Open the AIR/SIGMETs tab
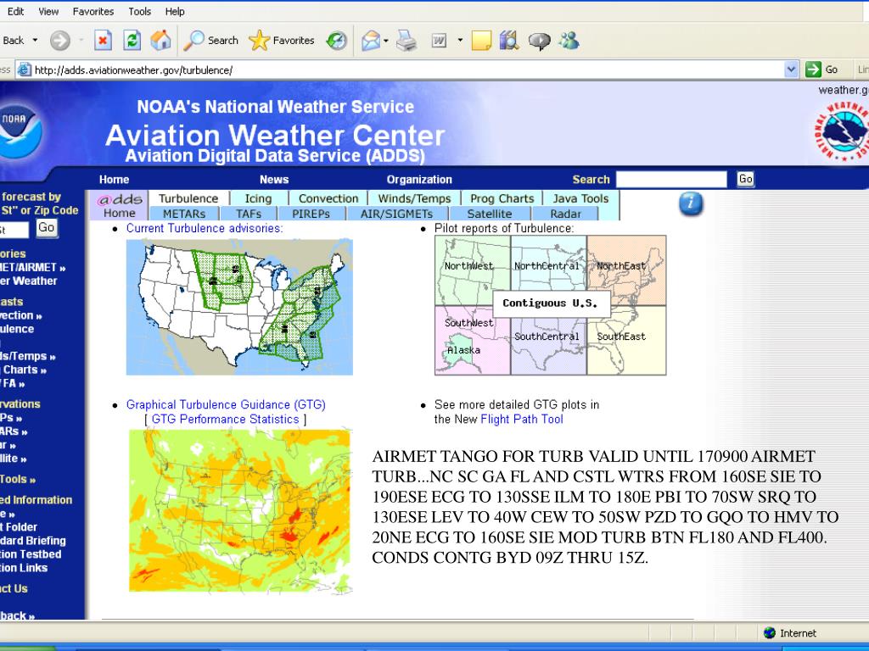The width and height of the screenshot is (869, 651). coord(396,214)
